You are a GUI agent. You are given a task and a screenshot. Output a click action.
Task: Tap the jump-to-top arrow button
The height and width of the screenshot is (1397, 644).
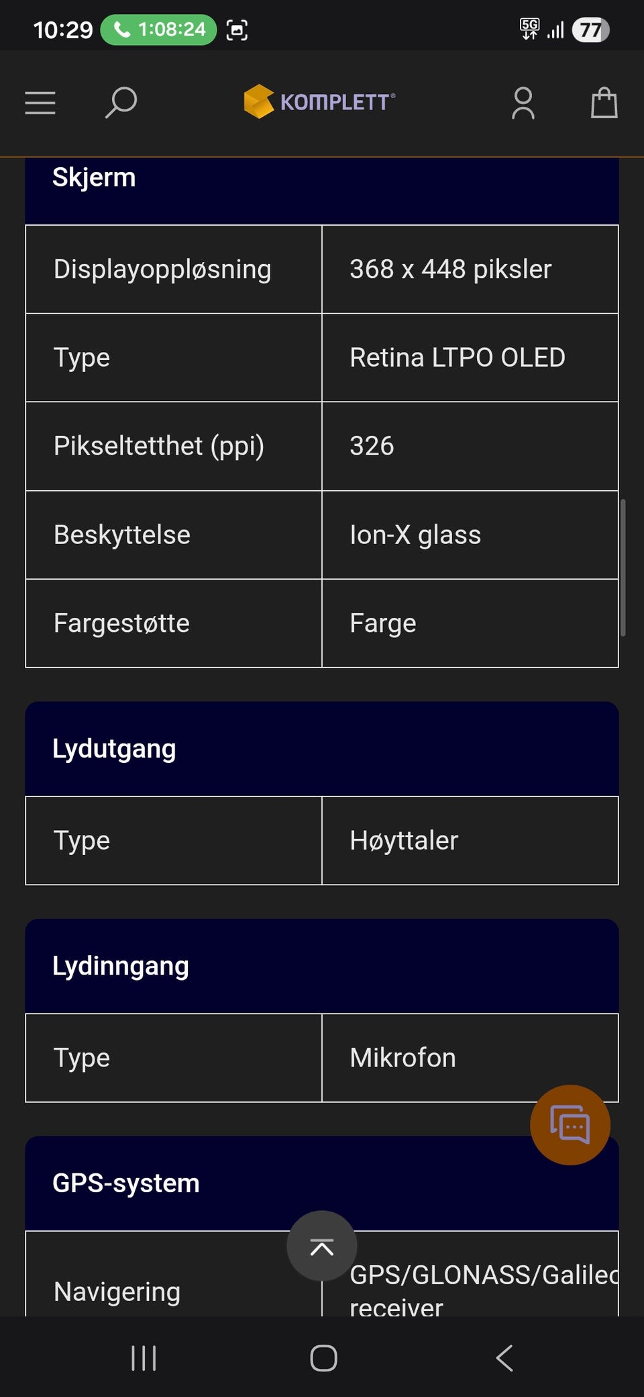click(322, 1246)
